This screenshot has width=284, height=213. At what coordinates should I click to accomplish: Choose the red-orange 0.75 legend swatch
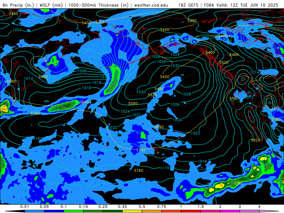pyautogui.click(x=171, y=211)
